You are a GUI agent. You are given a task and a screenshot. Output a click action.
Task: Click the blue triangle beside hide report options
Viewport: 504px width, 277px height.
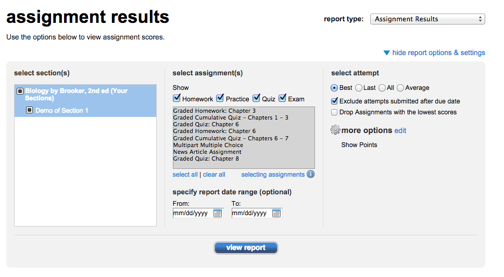point(386,53)
